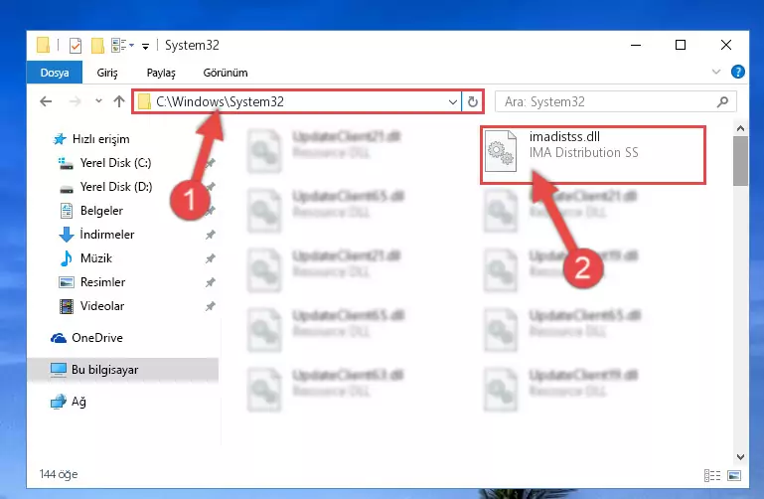Open recent locations dropdown chevron
Image resolution: width=764 pixels, height=499 pixels.
click(x=98, y=101)
